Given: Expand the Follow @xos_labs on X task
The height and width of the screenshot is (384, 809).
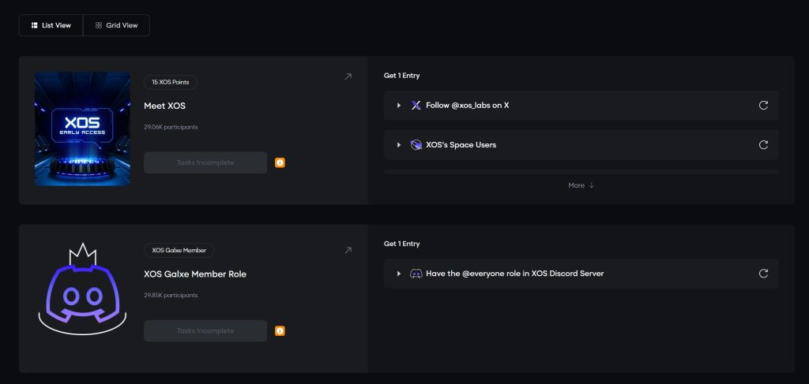Looking at the screenshot, I should tap(399, 106).
